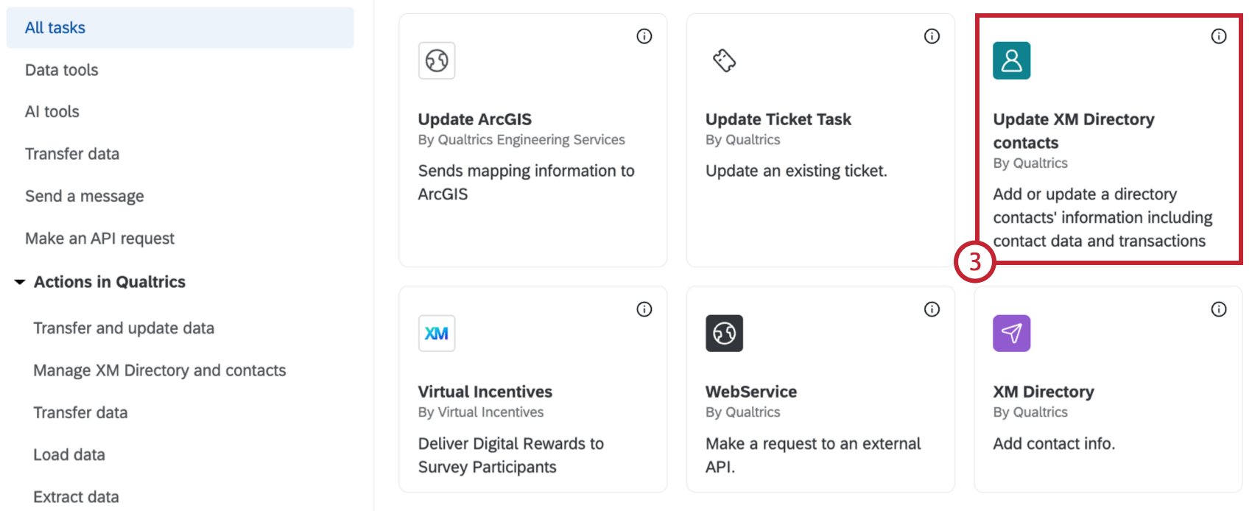
Task: Click the Update Ticket Task title
Action: coord(778,119)
